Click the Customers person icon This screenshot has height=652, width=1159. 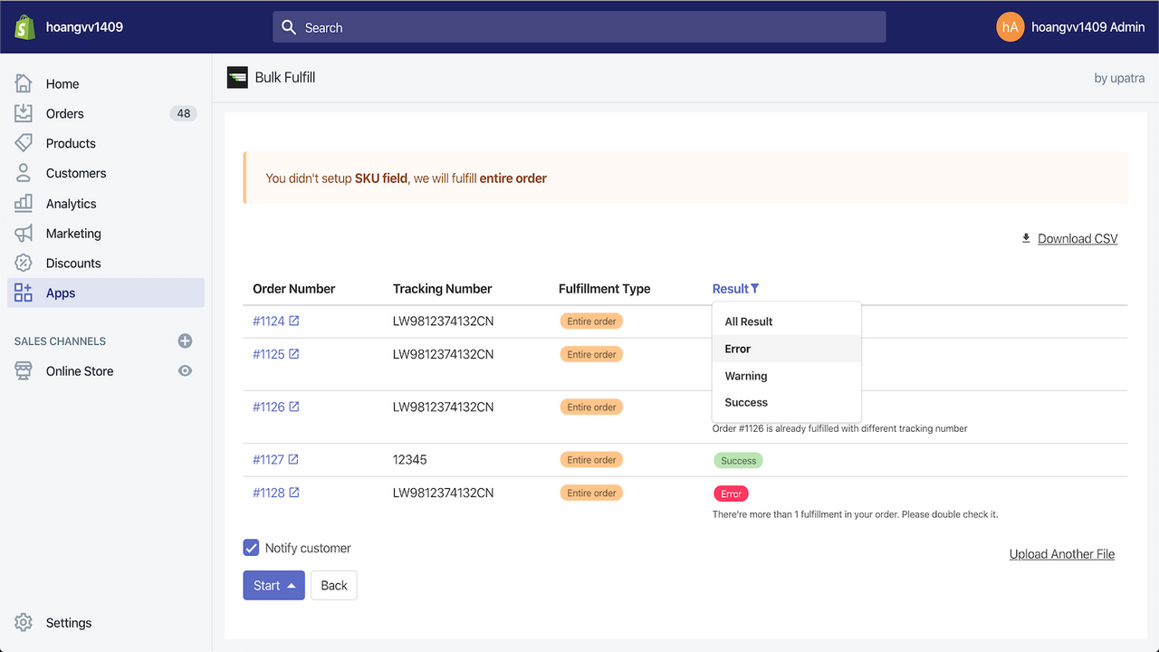24,173
